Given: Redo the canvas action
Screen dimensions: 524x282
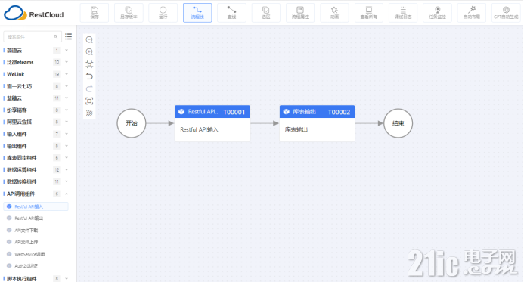Looking at the screenshot, I should click(x=89, y=89).
